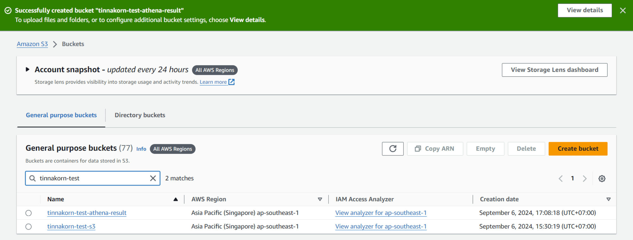Viewport: 633px width, 240px height.
Task: Open tinnakorn-test-athena-result bucket link
Action: (87, 213)
